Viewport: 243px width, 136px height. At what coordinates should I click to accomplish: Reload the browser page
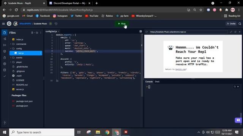click(x=16, y=10)
